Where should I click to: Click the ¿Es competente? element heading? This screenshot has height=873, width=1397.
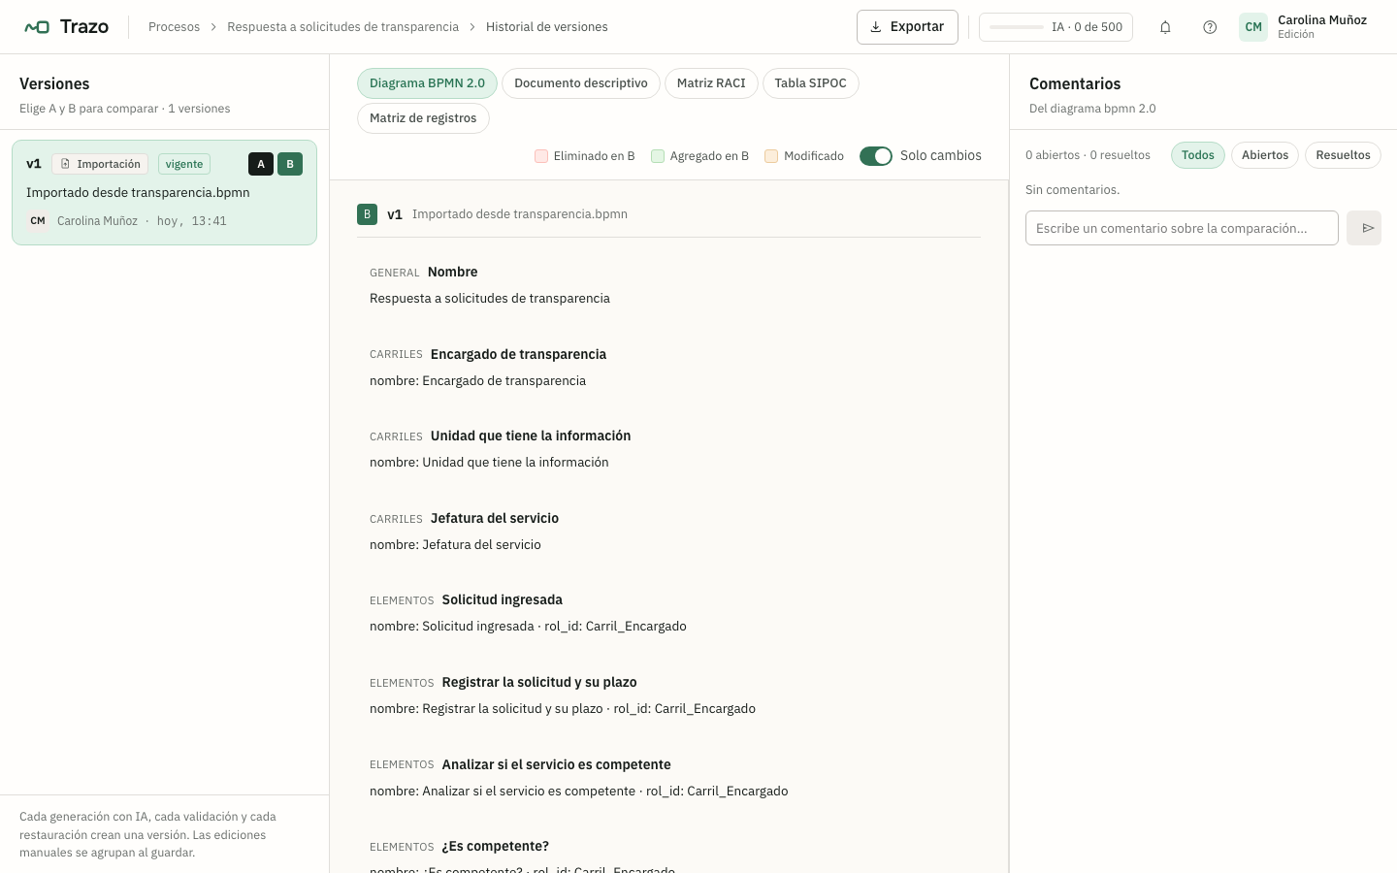pyautogui.click(x=496, y=846)
